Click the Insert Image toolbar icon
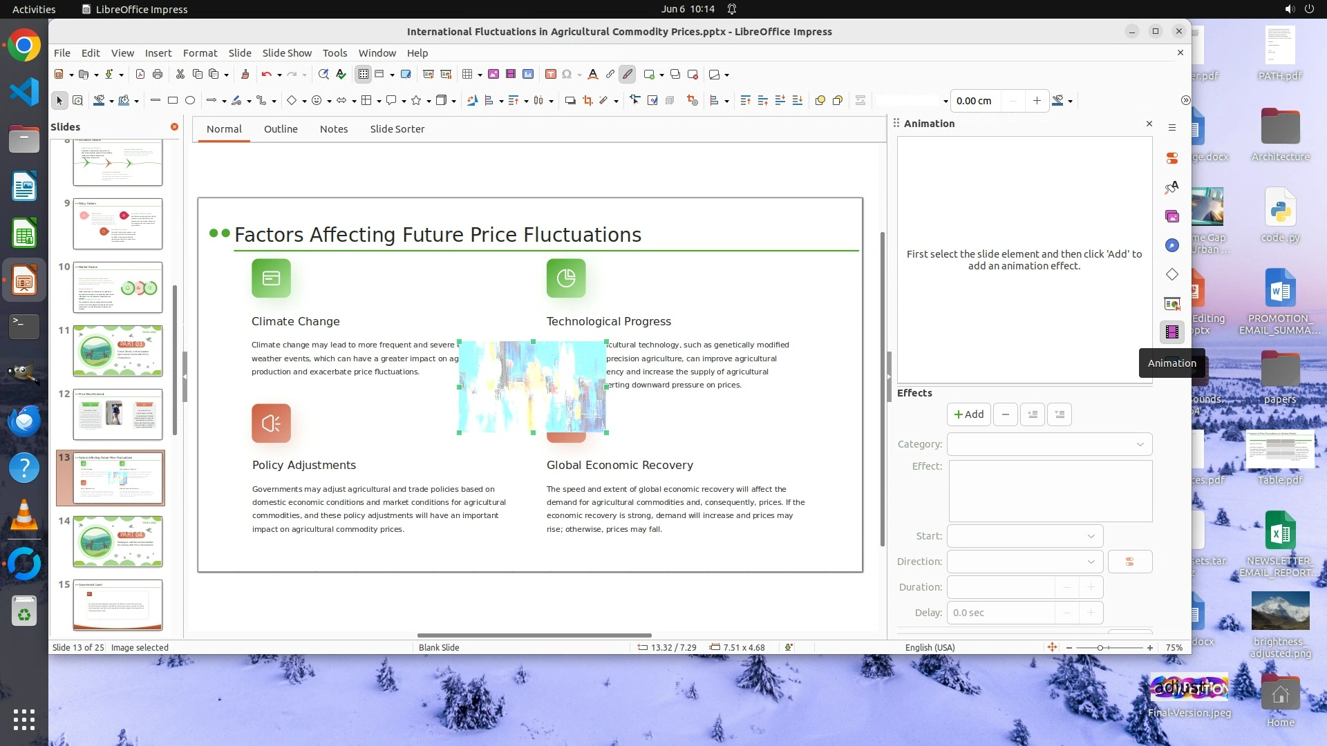 pyautogui.click(x=493, y=75)
